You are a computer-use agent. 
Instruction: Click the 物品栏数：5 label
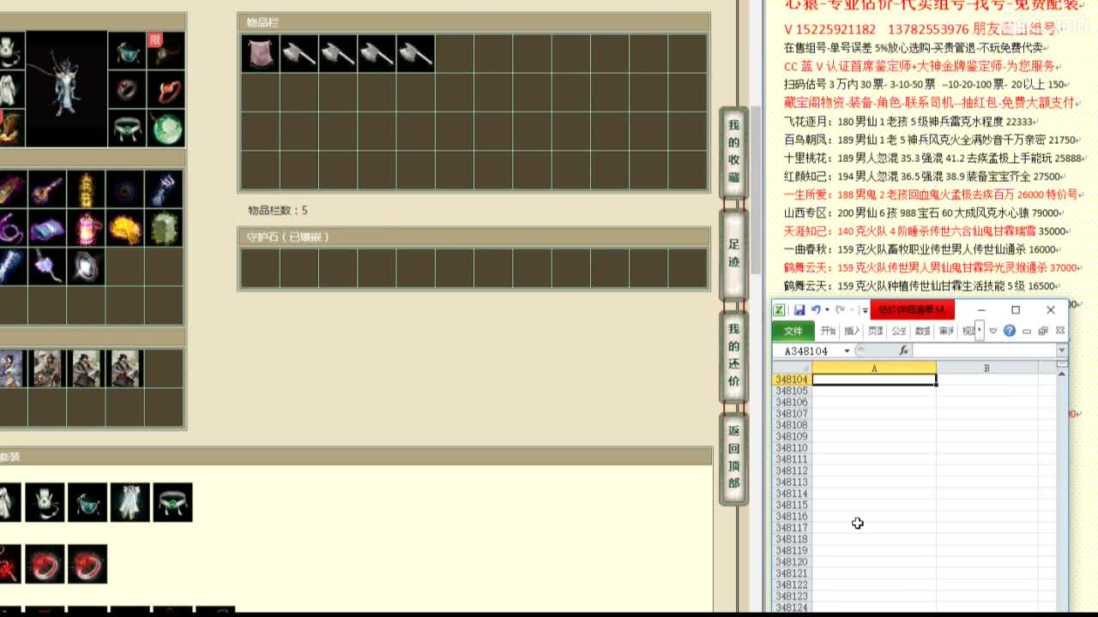pos(278,210)
